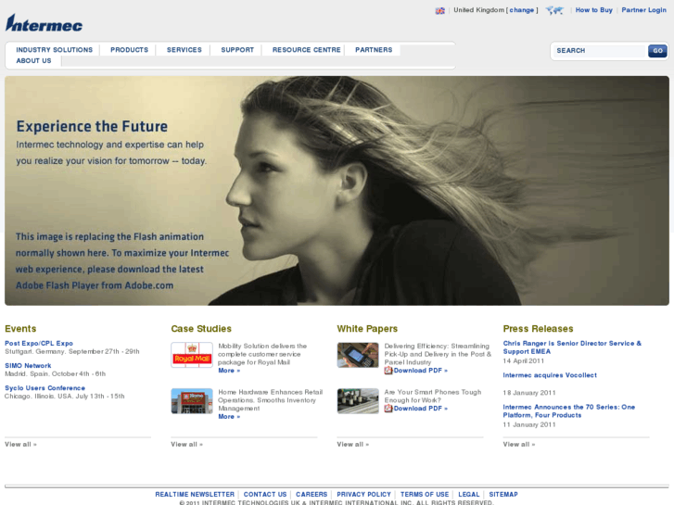The width and height of the screenshot is (674, 505).
Task: Open Terms of Use footer link
Action: pyautogui.click(x=425, y=495)
